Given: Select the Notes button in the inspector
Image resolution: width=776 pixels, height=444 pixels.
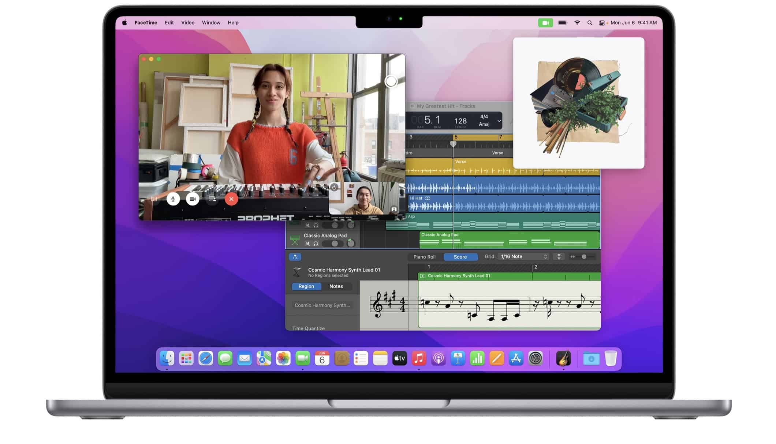Looking at the screenshot, I should 336,286.
